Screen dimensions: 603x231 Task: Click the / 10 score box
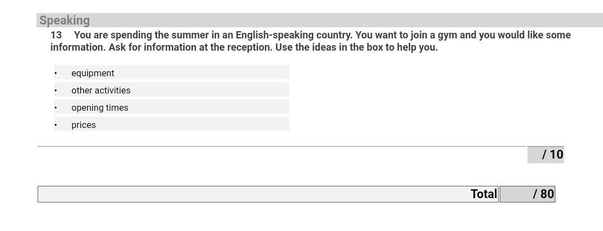click(x=545, y=154)
